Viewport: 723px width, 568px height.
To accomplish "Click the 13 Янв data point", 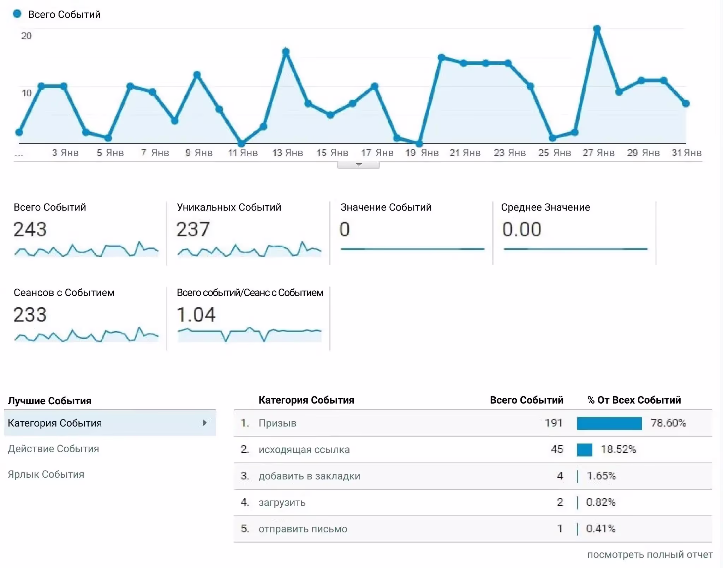I will click(x=286, y=52).
